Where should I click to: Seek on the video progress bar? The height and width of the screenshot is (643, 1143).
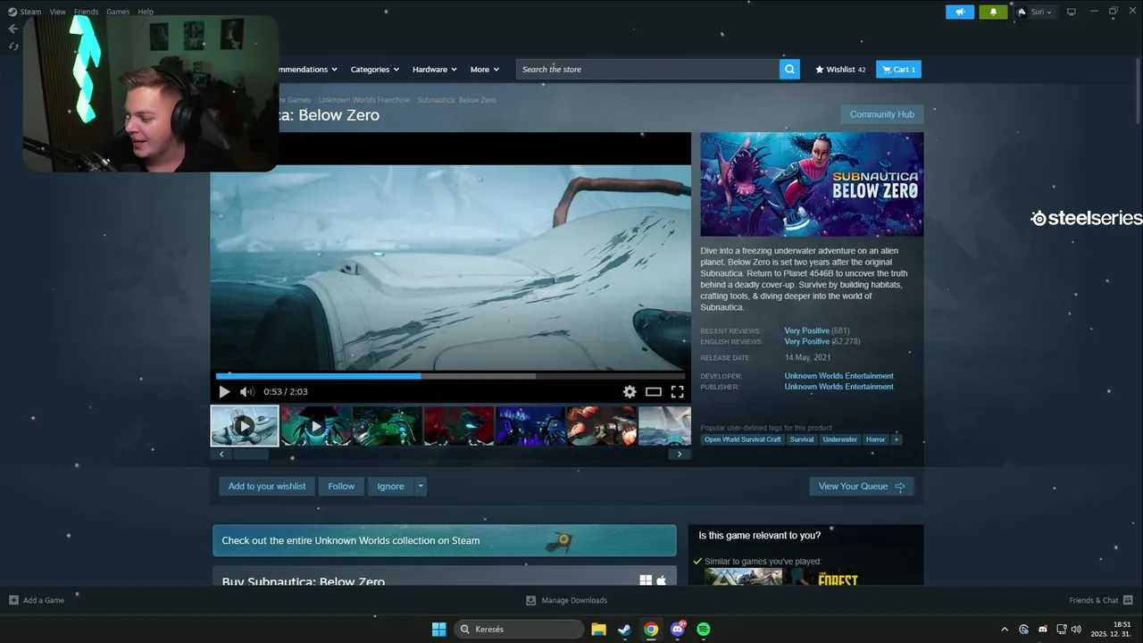coord(450,376)
